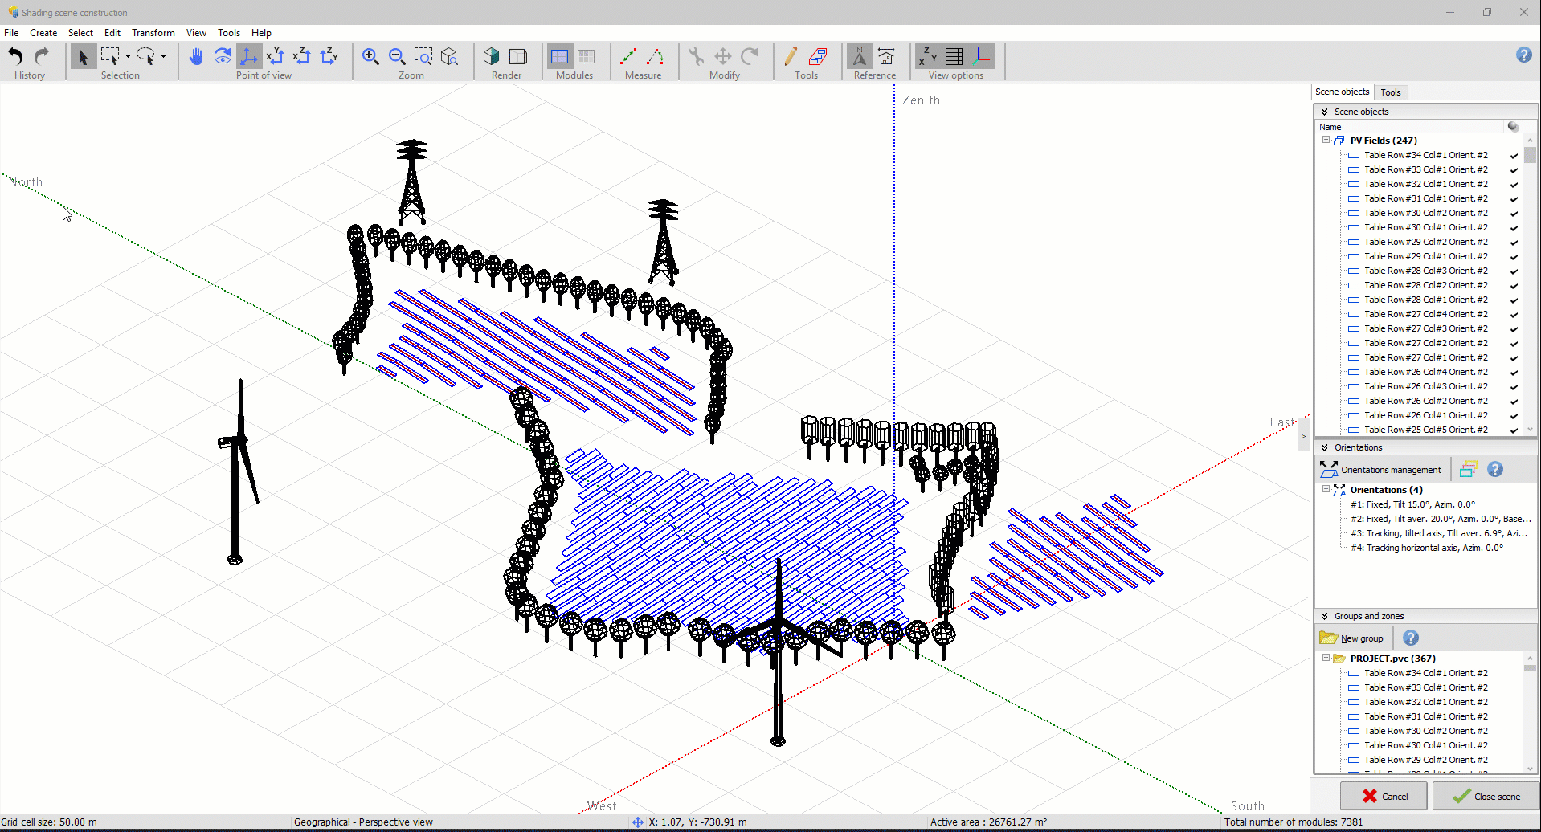This screenshot has width=1541, height=832.
Task: Toggle checkmark for Table Row#26 Col#1
Action: pyautogui.click(x=1514, y=416)
